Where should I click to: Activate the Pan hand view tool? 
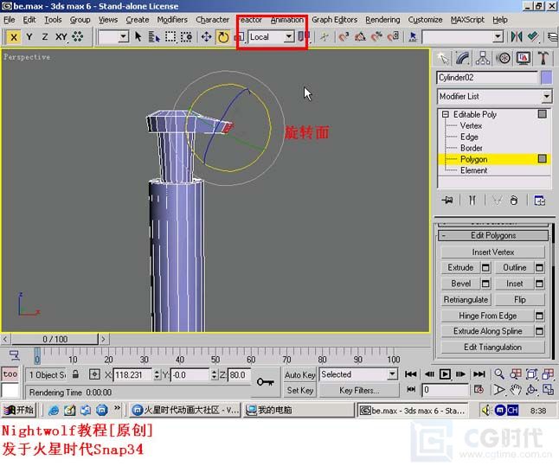[x=515, y=390]
